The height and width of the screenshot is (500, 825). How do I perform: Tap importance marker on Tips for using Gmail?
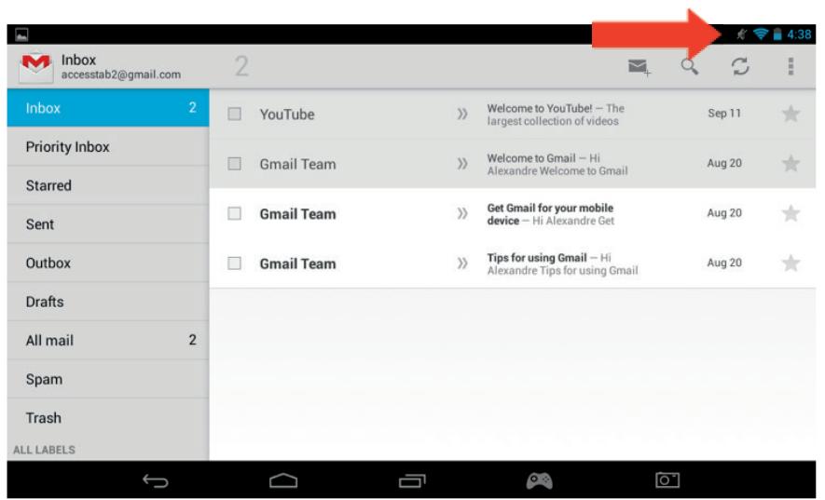coord(462,263)
